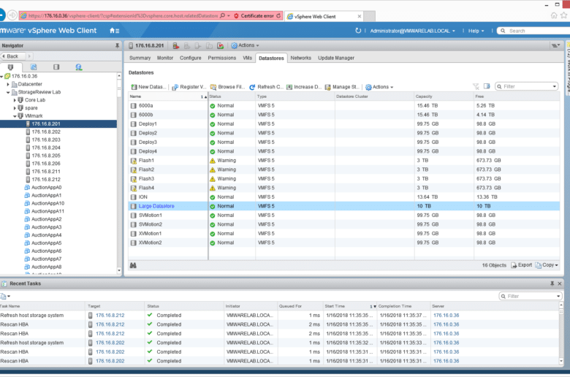
Task: Click Increase Datastore Capacity icon
Action: pos(289,87)
